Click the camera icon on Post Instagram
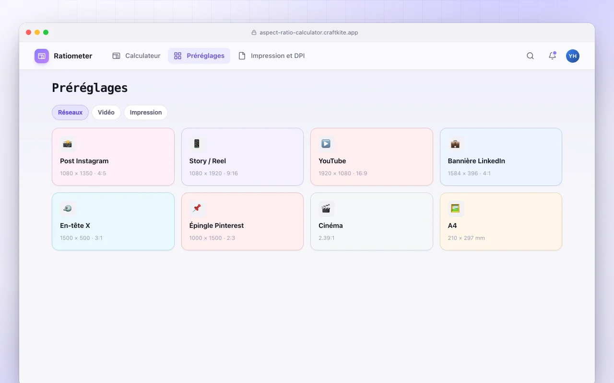614x383 pixels. tap(68, 144)
